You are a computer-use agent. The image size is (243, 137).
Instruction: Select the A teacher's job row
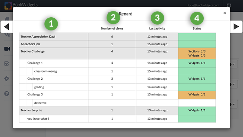coord(117,44)
